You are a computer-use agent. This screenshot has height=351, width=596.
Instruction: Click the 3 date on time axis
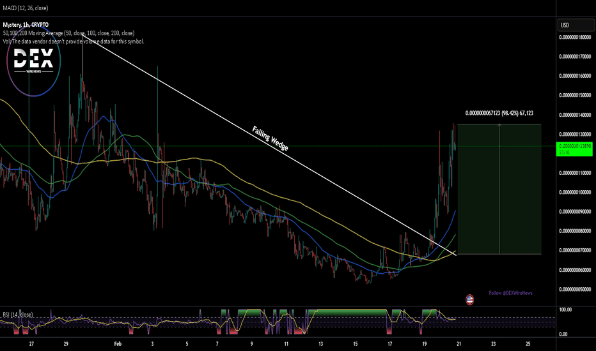point(152,344)
